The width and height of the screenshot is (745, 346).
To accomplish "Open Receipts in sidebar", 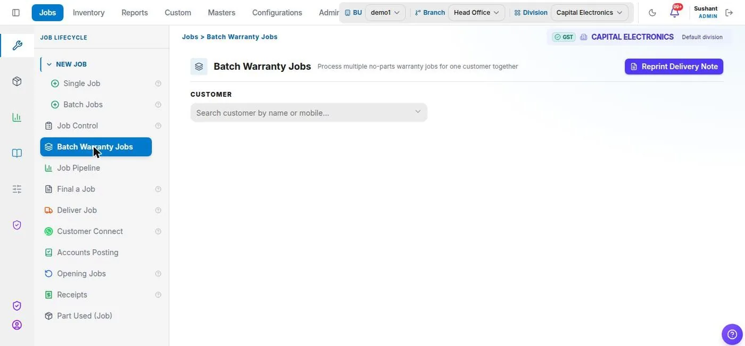I will pos(72,295).
